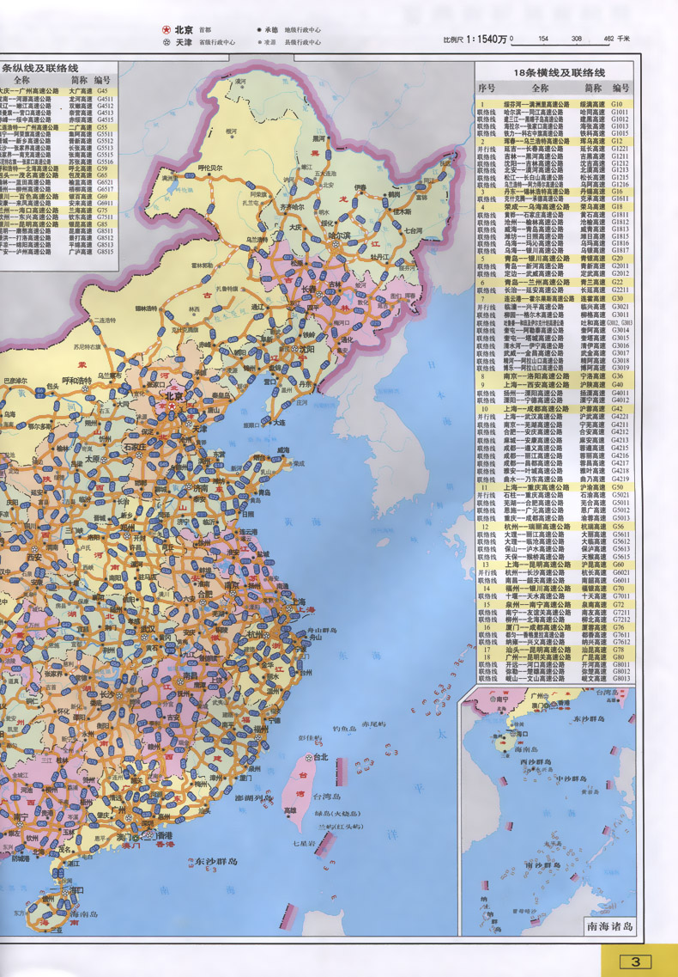This screenshot has height=977, width=678.
Task: Click the 长春 city label on the map
Action: (x=308, y=289)
